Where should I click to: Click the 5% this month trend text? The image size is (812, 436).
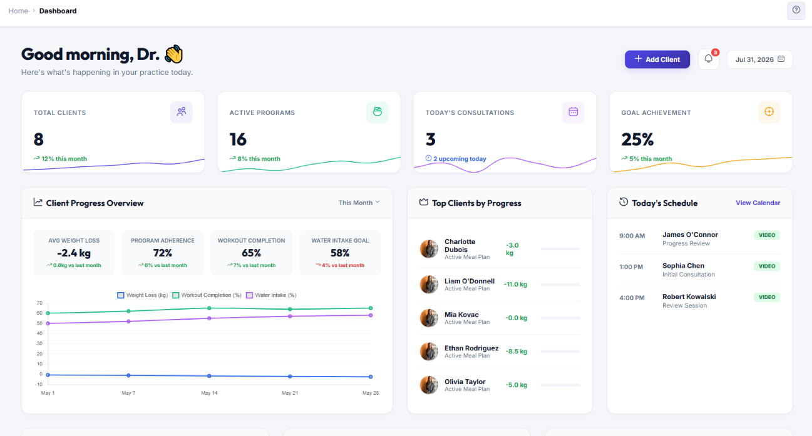click(x=650, y=159)
